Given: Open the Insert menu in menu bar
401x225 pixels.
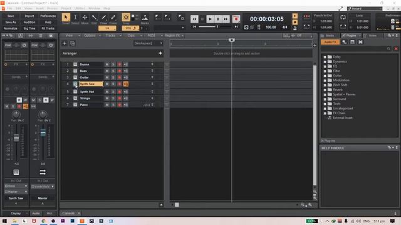Looking at the screenshot, I should [x=39, y=8].
